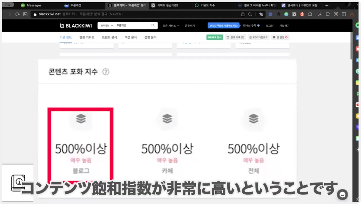Click the search magnifier in the BLACKKIWI search box

pos(153,26)
